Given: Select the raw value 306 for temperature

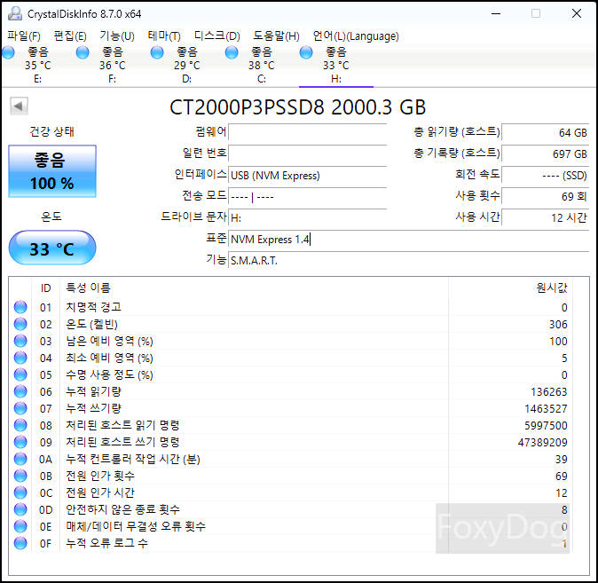Looking at the screenshot, I should pos(558,324).
